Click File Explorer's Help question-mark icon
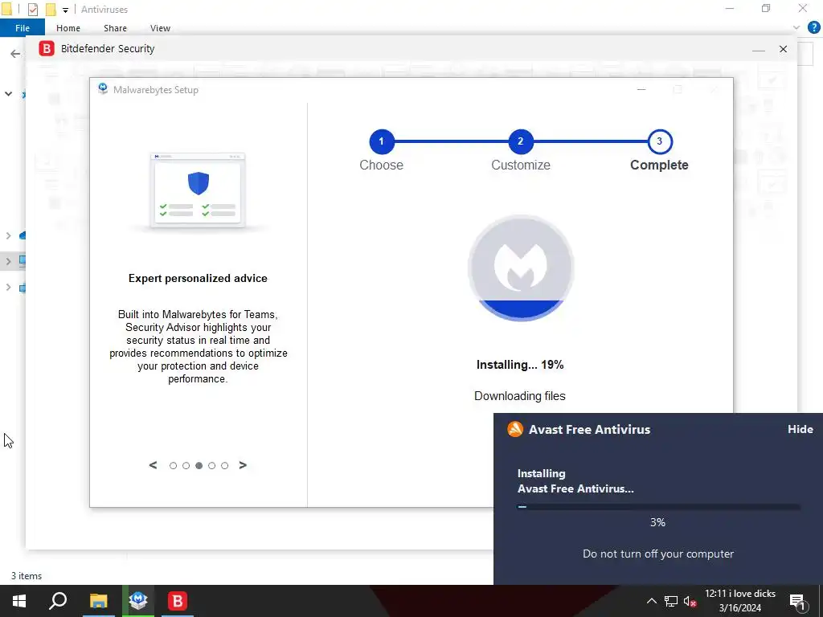The width and height of the screenshot is (823, 617). (x=813, y=28)
